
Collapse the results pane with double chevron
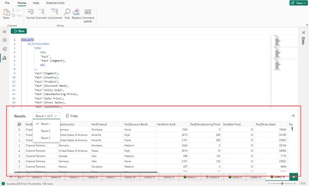coord(293,116)
